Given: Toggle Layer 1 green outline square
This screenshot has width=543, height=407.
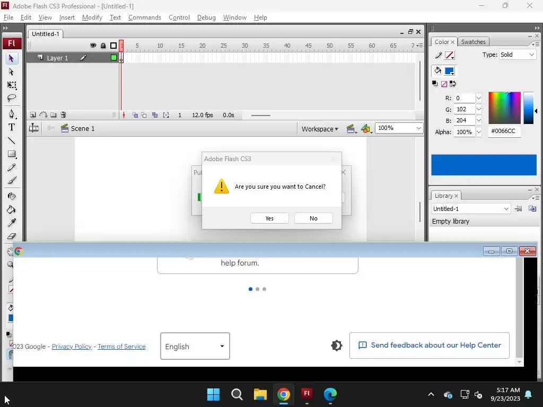Looking at the screenshot, I should point(113,58).
